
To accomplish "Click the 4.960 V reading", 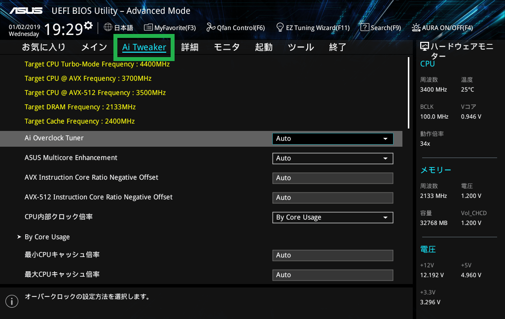I will [471, 275].
